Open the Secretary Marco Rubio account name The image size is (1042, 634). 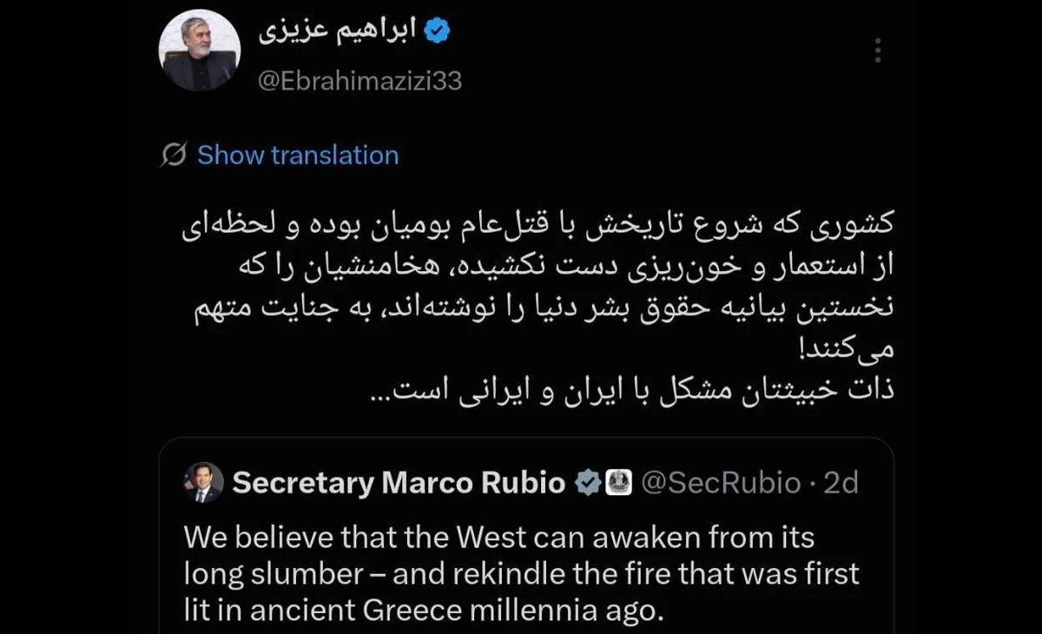(399, 483)
